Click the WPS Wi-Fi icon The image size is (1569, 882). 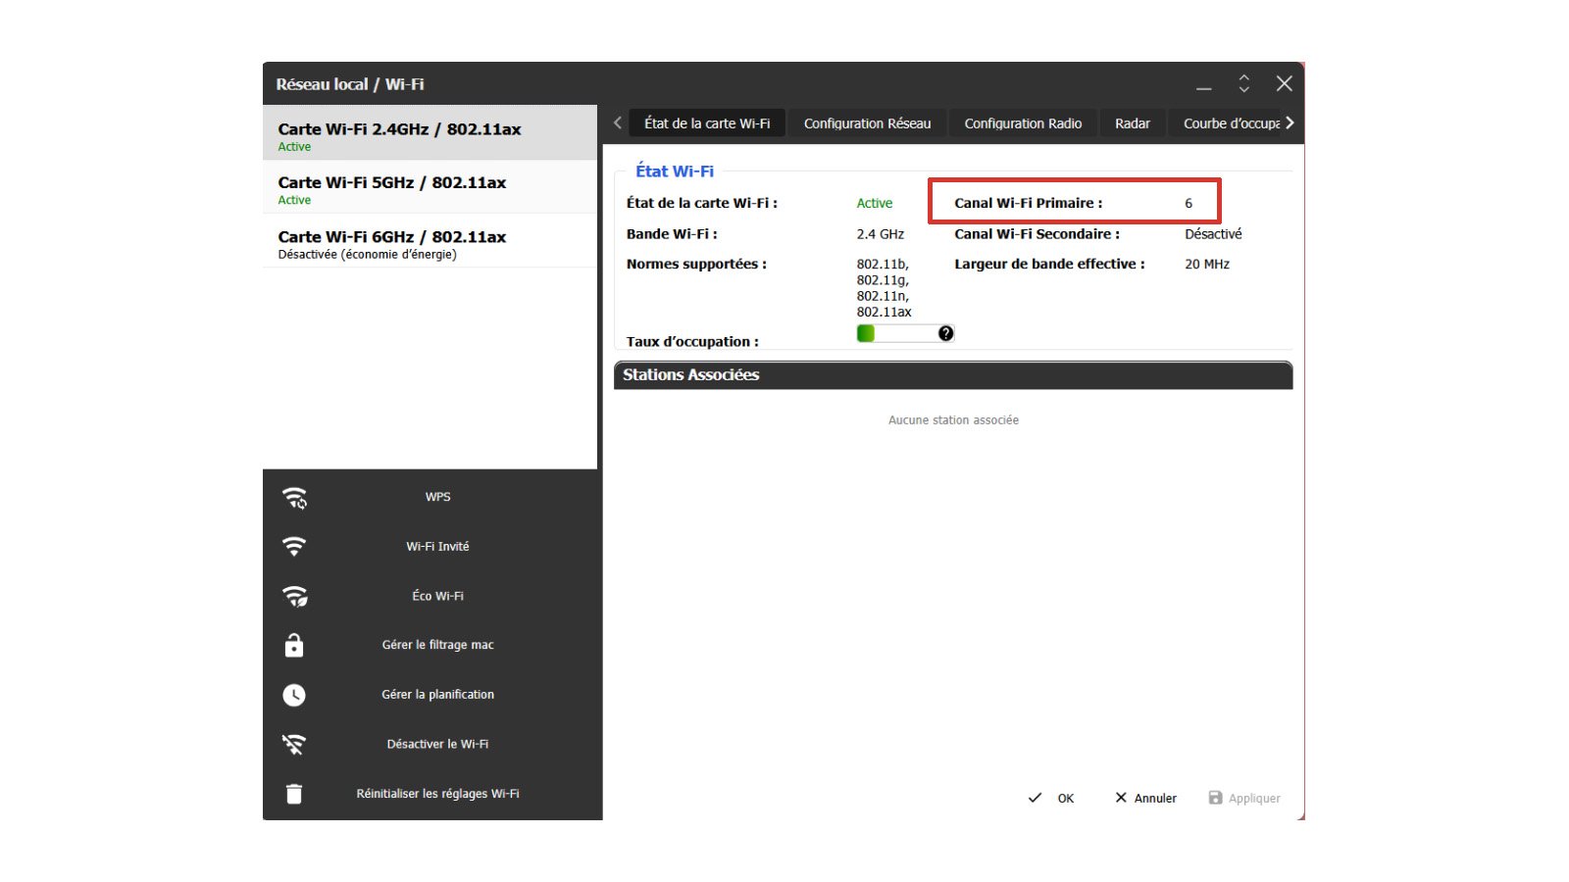coord(294,498)
